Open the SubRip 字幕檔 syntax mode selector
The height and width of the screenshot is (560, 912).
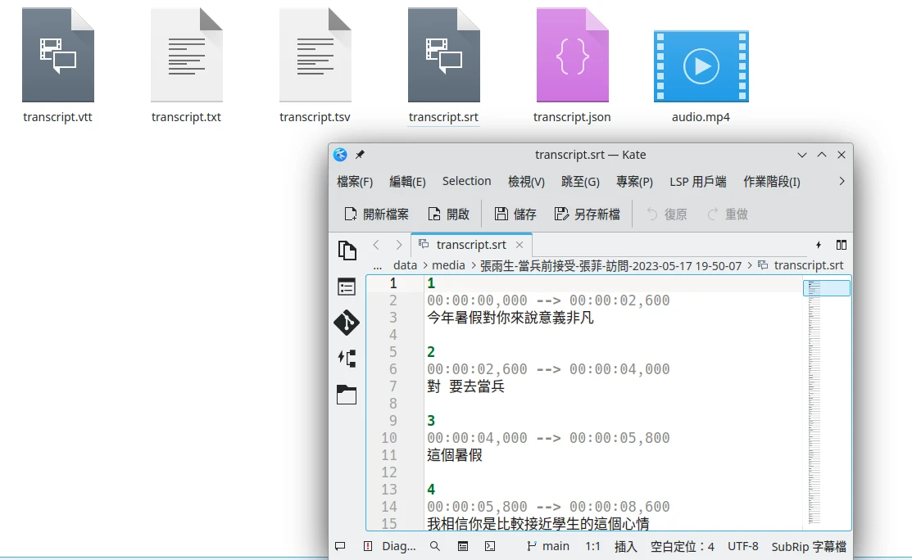(808, 546)
